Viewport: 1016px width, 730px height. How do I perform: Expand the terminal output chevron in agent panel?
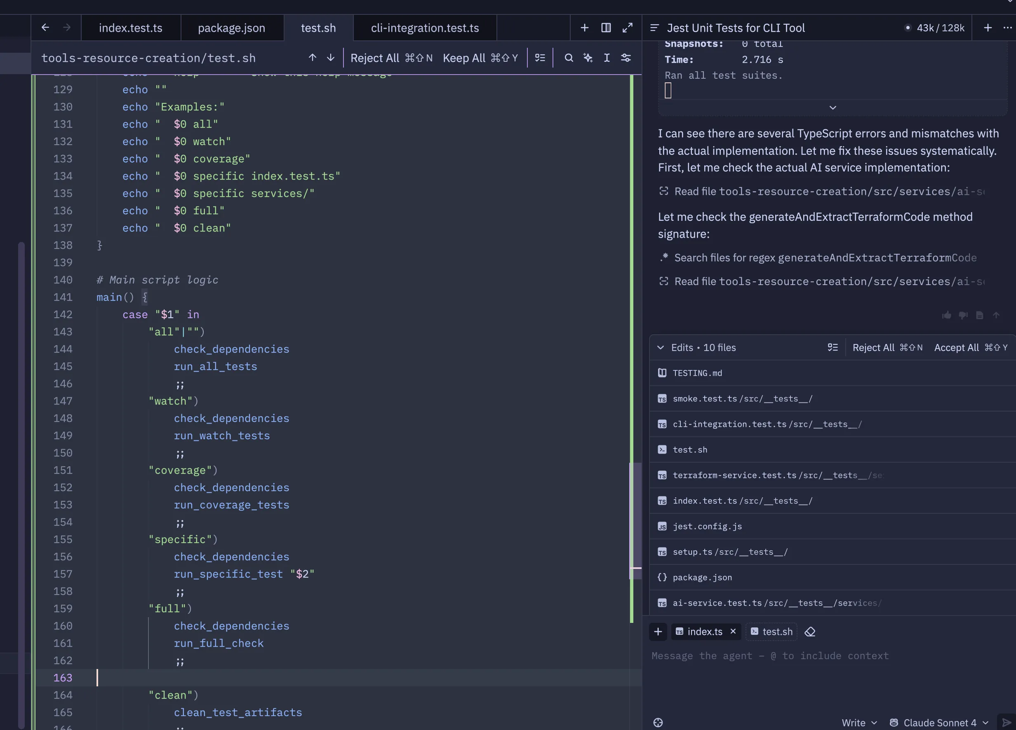tap(833, 108)
